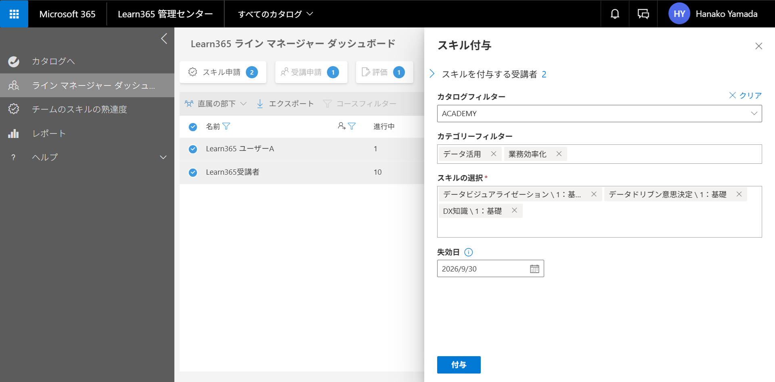775x382 pixels.
Task: Click the チームのスキル badge icon
Action: (14, 109)
